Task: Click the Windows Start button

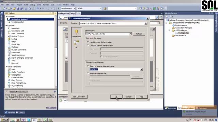Action: (4, 120)
